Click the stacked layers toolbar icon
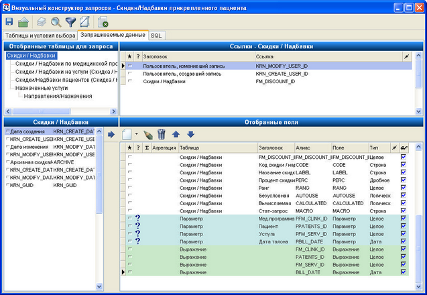Screen dimensions: 427x295 tap(42, 22)
